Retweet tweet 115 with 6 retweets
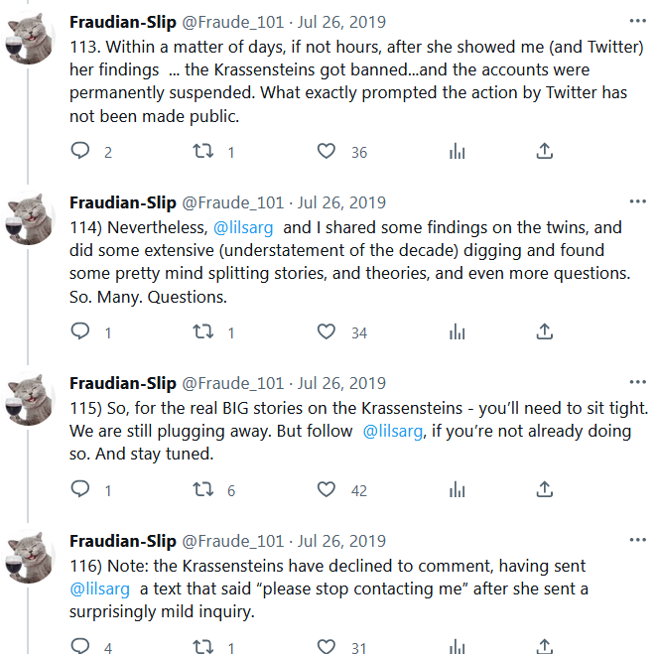 202,490
